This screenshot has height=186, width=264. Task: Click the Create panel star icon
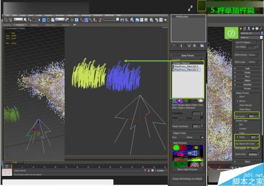(241, 29)
